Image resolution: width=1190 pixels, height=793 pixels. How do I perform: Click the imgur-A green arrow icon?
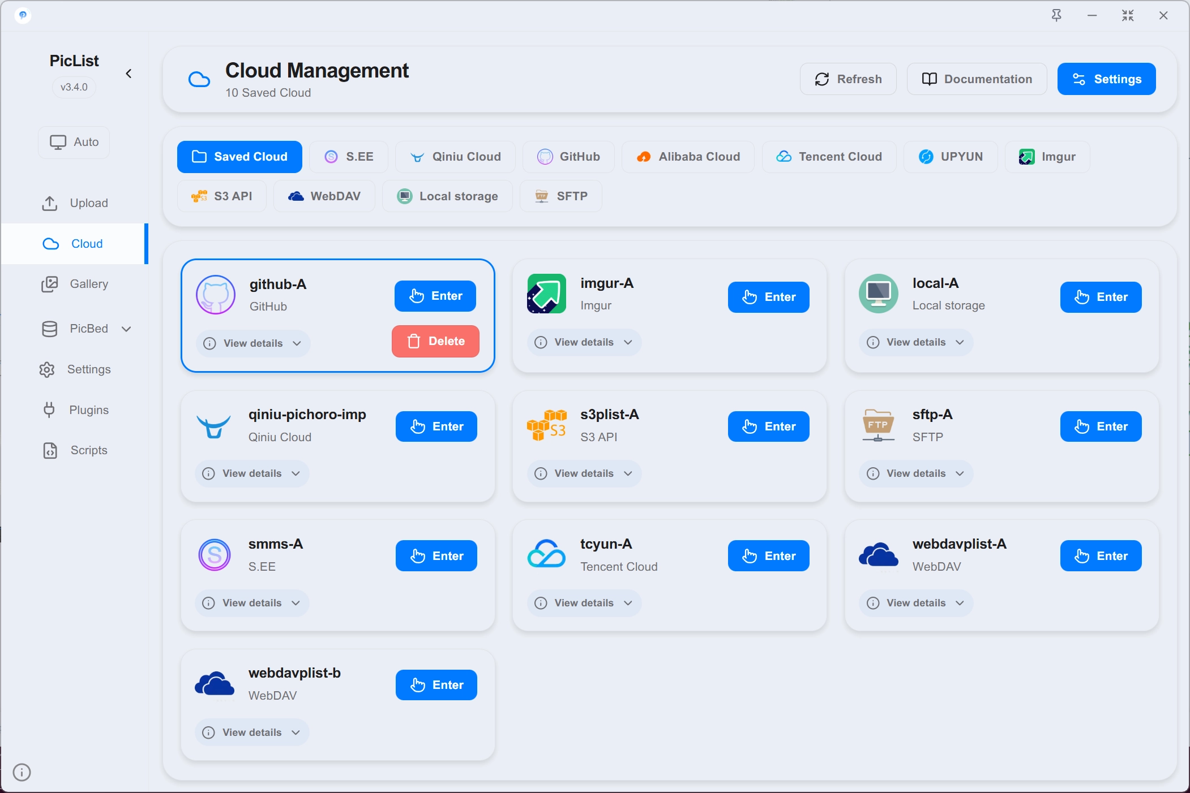[x=546, y=294]
